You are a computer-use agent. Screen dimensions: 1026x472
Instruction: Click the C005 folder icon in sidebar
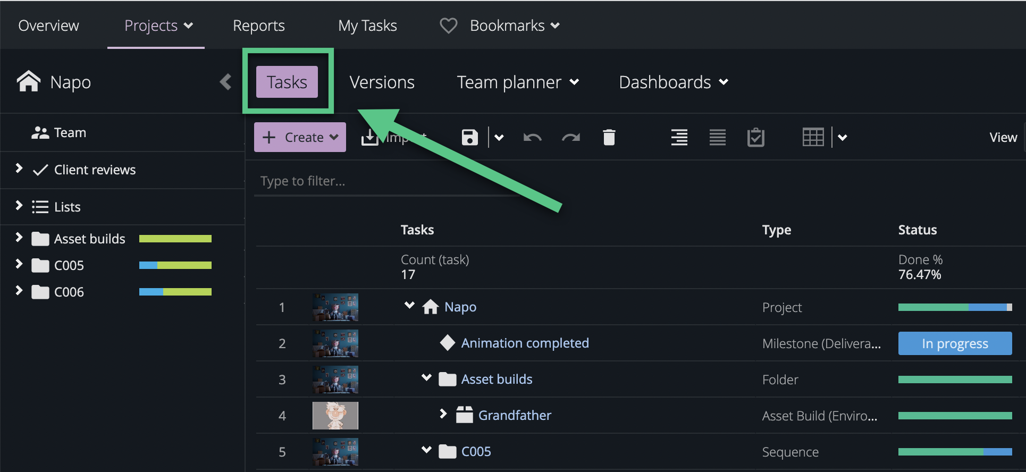click(40, 265)
